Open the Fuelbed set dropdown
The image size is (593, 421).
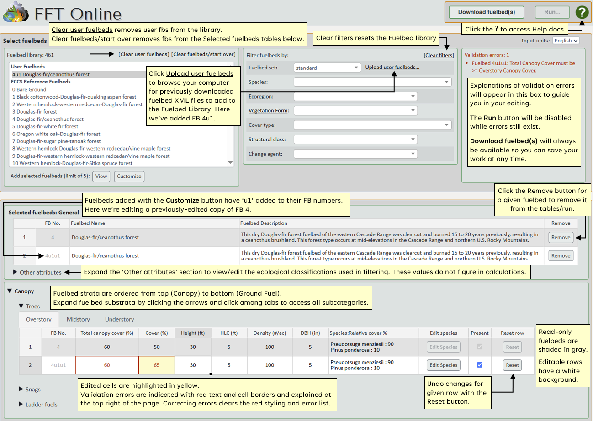point(327,67)
